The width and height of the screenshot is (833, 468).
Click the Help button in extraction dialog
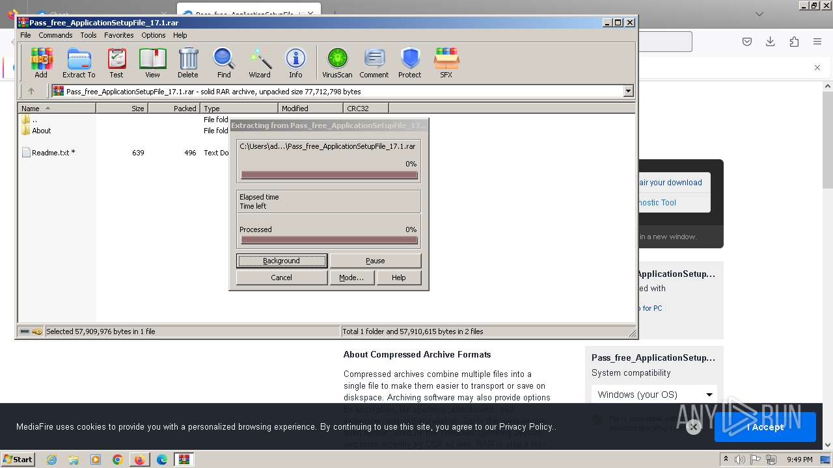399,278
